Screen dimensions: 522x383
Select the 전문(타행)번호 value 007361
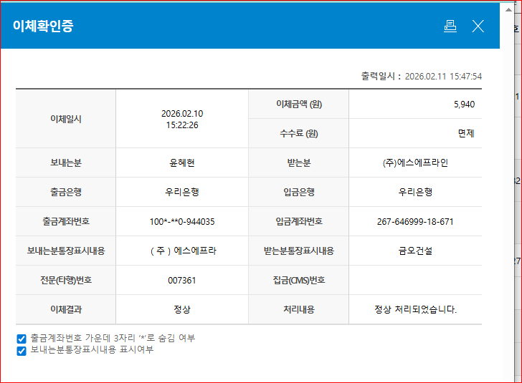pos(181,280)
